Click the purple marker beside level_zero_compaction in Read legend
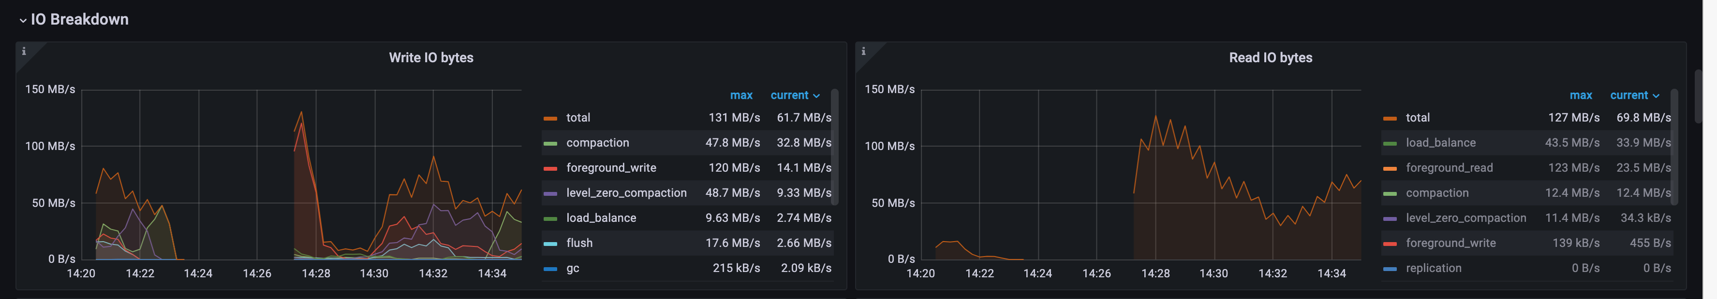 [1391, 217]
